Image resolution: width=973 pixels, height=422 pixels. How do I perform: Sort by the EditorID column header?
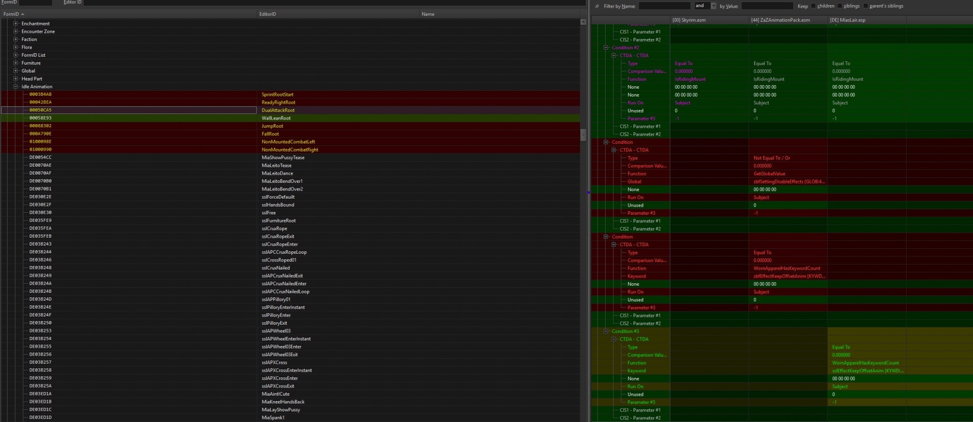pos(338,14)
